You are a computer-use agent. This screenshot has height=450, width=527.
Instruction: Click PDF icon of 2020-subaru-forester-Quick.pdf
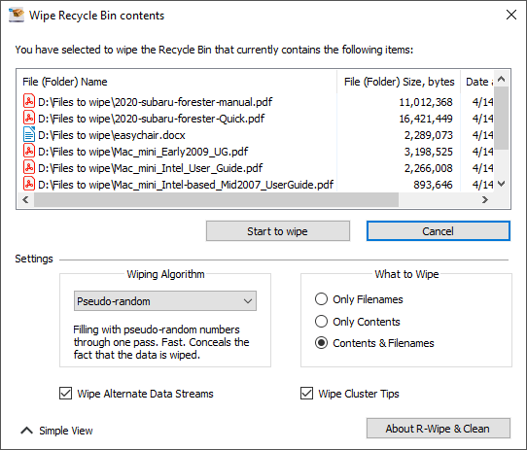tap(29, 118)
